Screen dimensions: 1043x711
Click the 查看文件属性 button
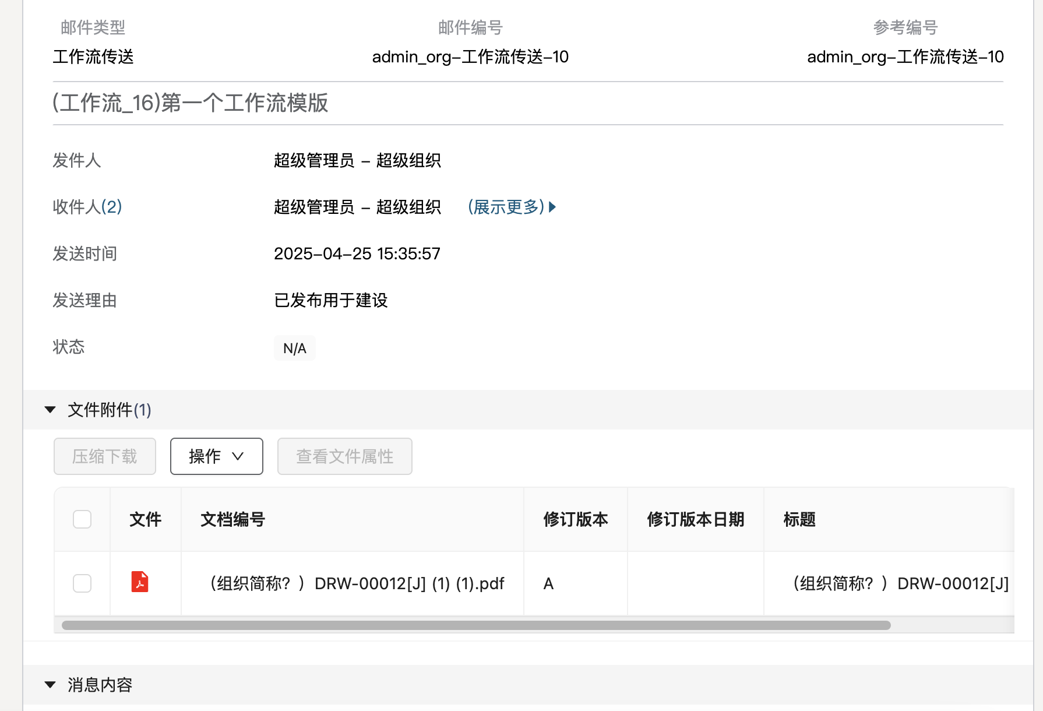tap(344, 456)
